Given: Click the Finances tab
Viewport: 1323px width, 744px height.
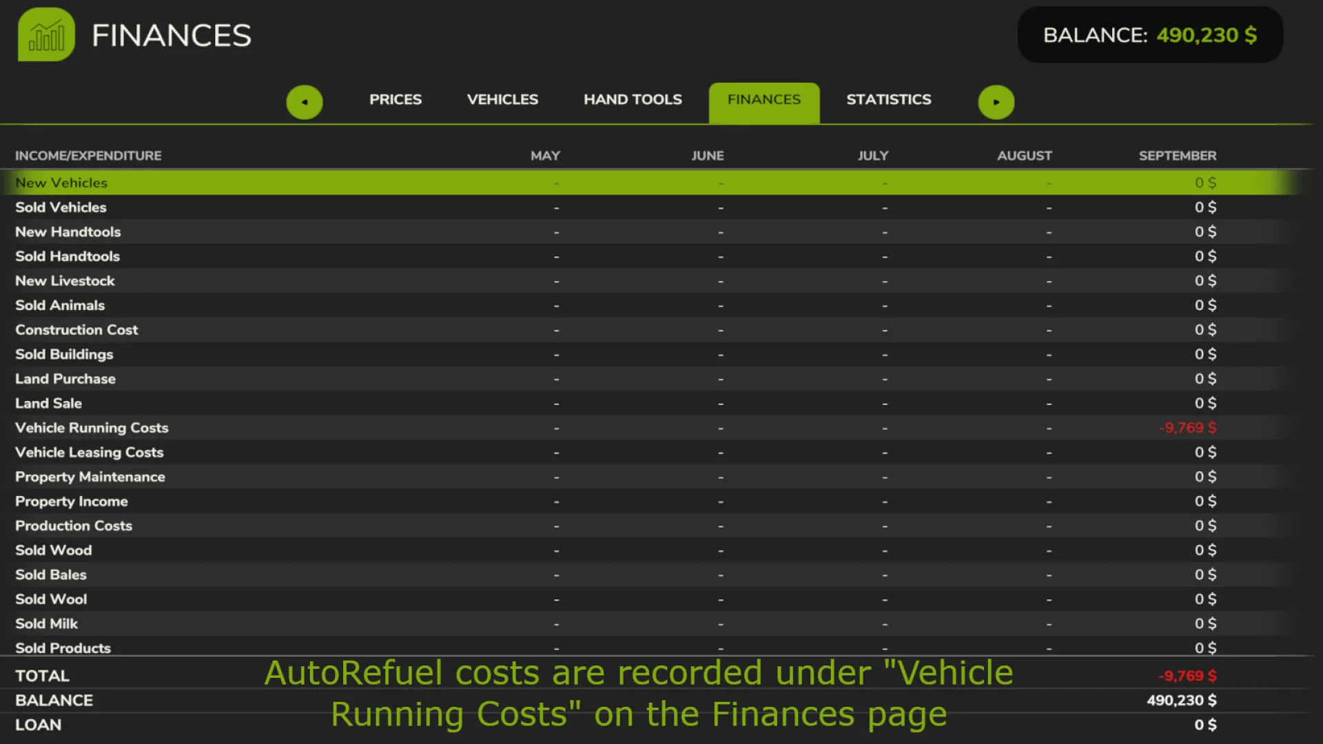Looking at the screenshot, I should point(763,99).
